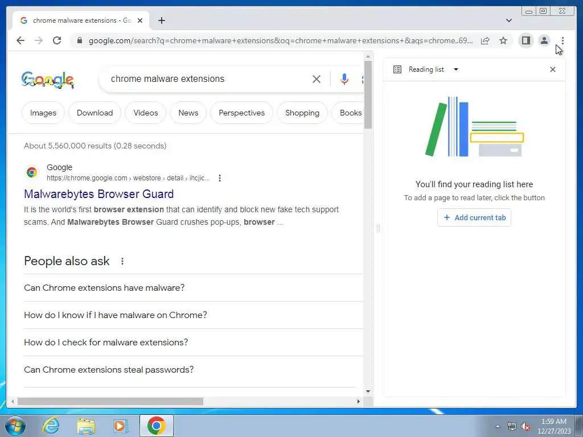Image resolution: width=583 pixels, height=437 pixels.
Task: Toggle the side panel button
Action: pyautogui.click(x=525, y=40)
